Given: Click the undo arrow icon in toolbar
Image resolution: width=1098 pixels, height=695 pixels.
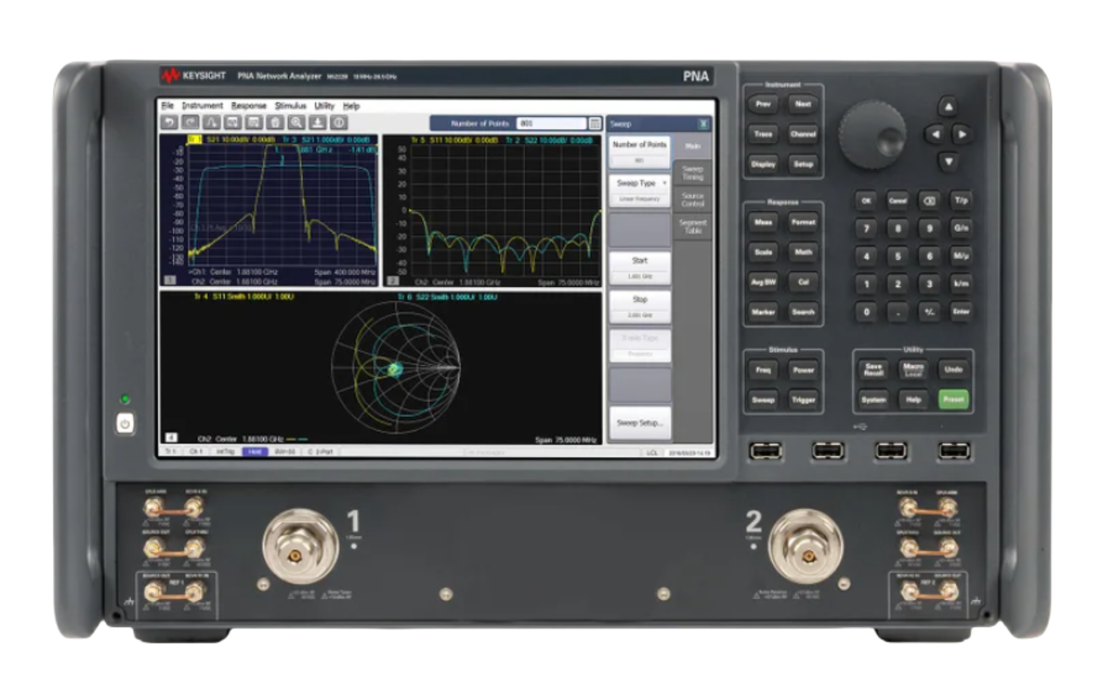Looking at the screenshot, I should pos(170,123).
